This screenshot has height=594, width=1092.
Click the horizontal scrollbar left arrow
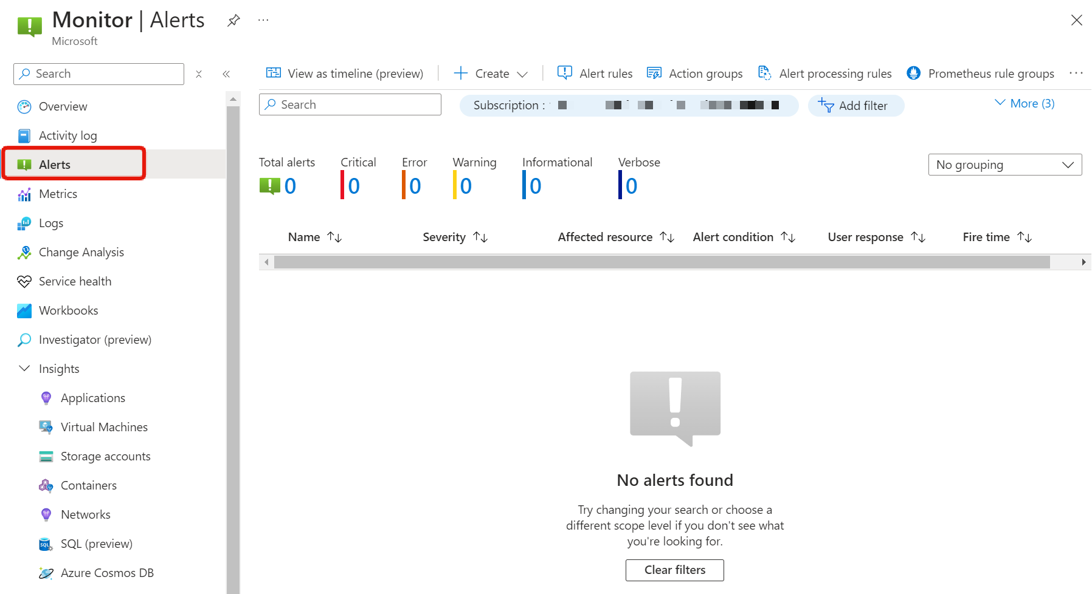click(x=266, y=262)
